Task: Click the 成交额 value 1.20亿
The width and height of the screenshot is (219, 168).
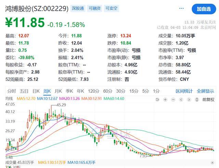Action: point(182,43)
